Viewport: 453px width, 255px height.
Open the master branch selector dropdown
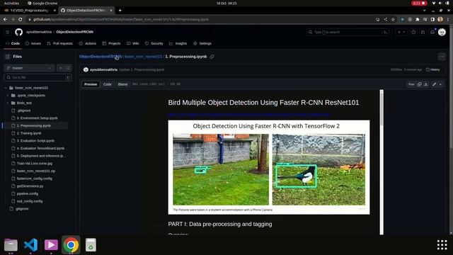(29, 68)
